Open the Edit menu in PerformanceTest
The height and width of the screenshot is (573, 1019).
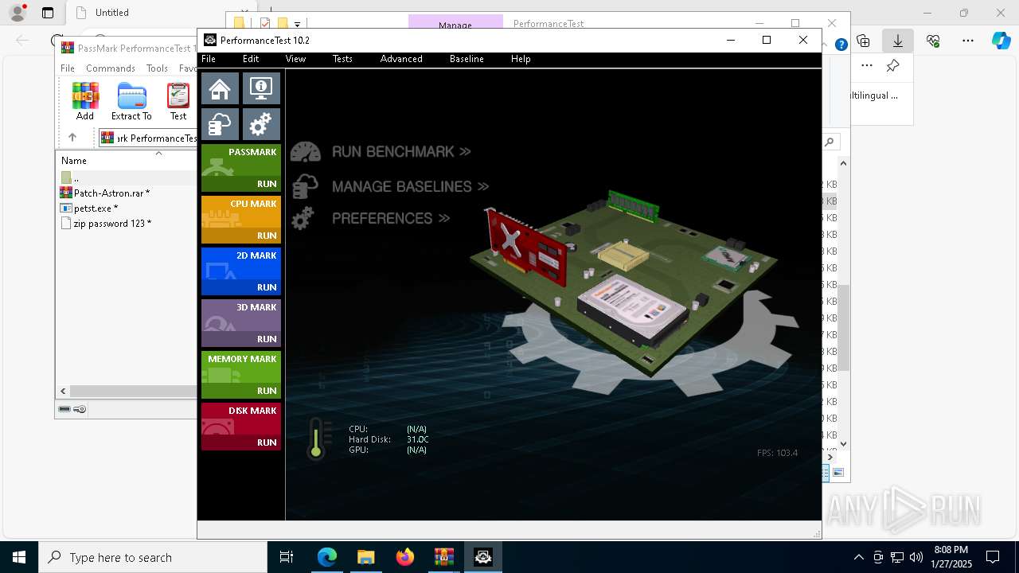point(251,59)
